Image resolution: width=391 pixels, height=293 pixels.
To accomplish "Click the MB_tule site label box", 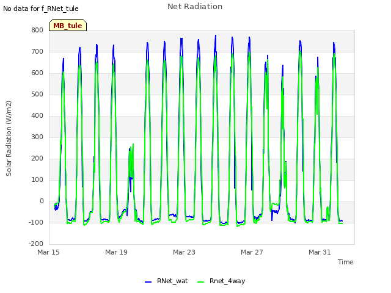I will [68, 25].
